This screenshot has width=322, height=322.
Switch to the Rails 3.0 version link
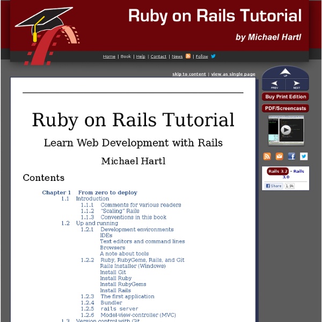coord(294,174)
